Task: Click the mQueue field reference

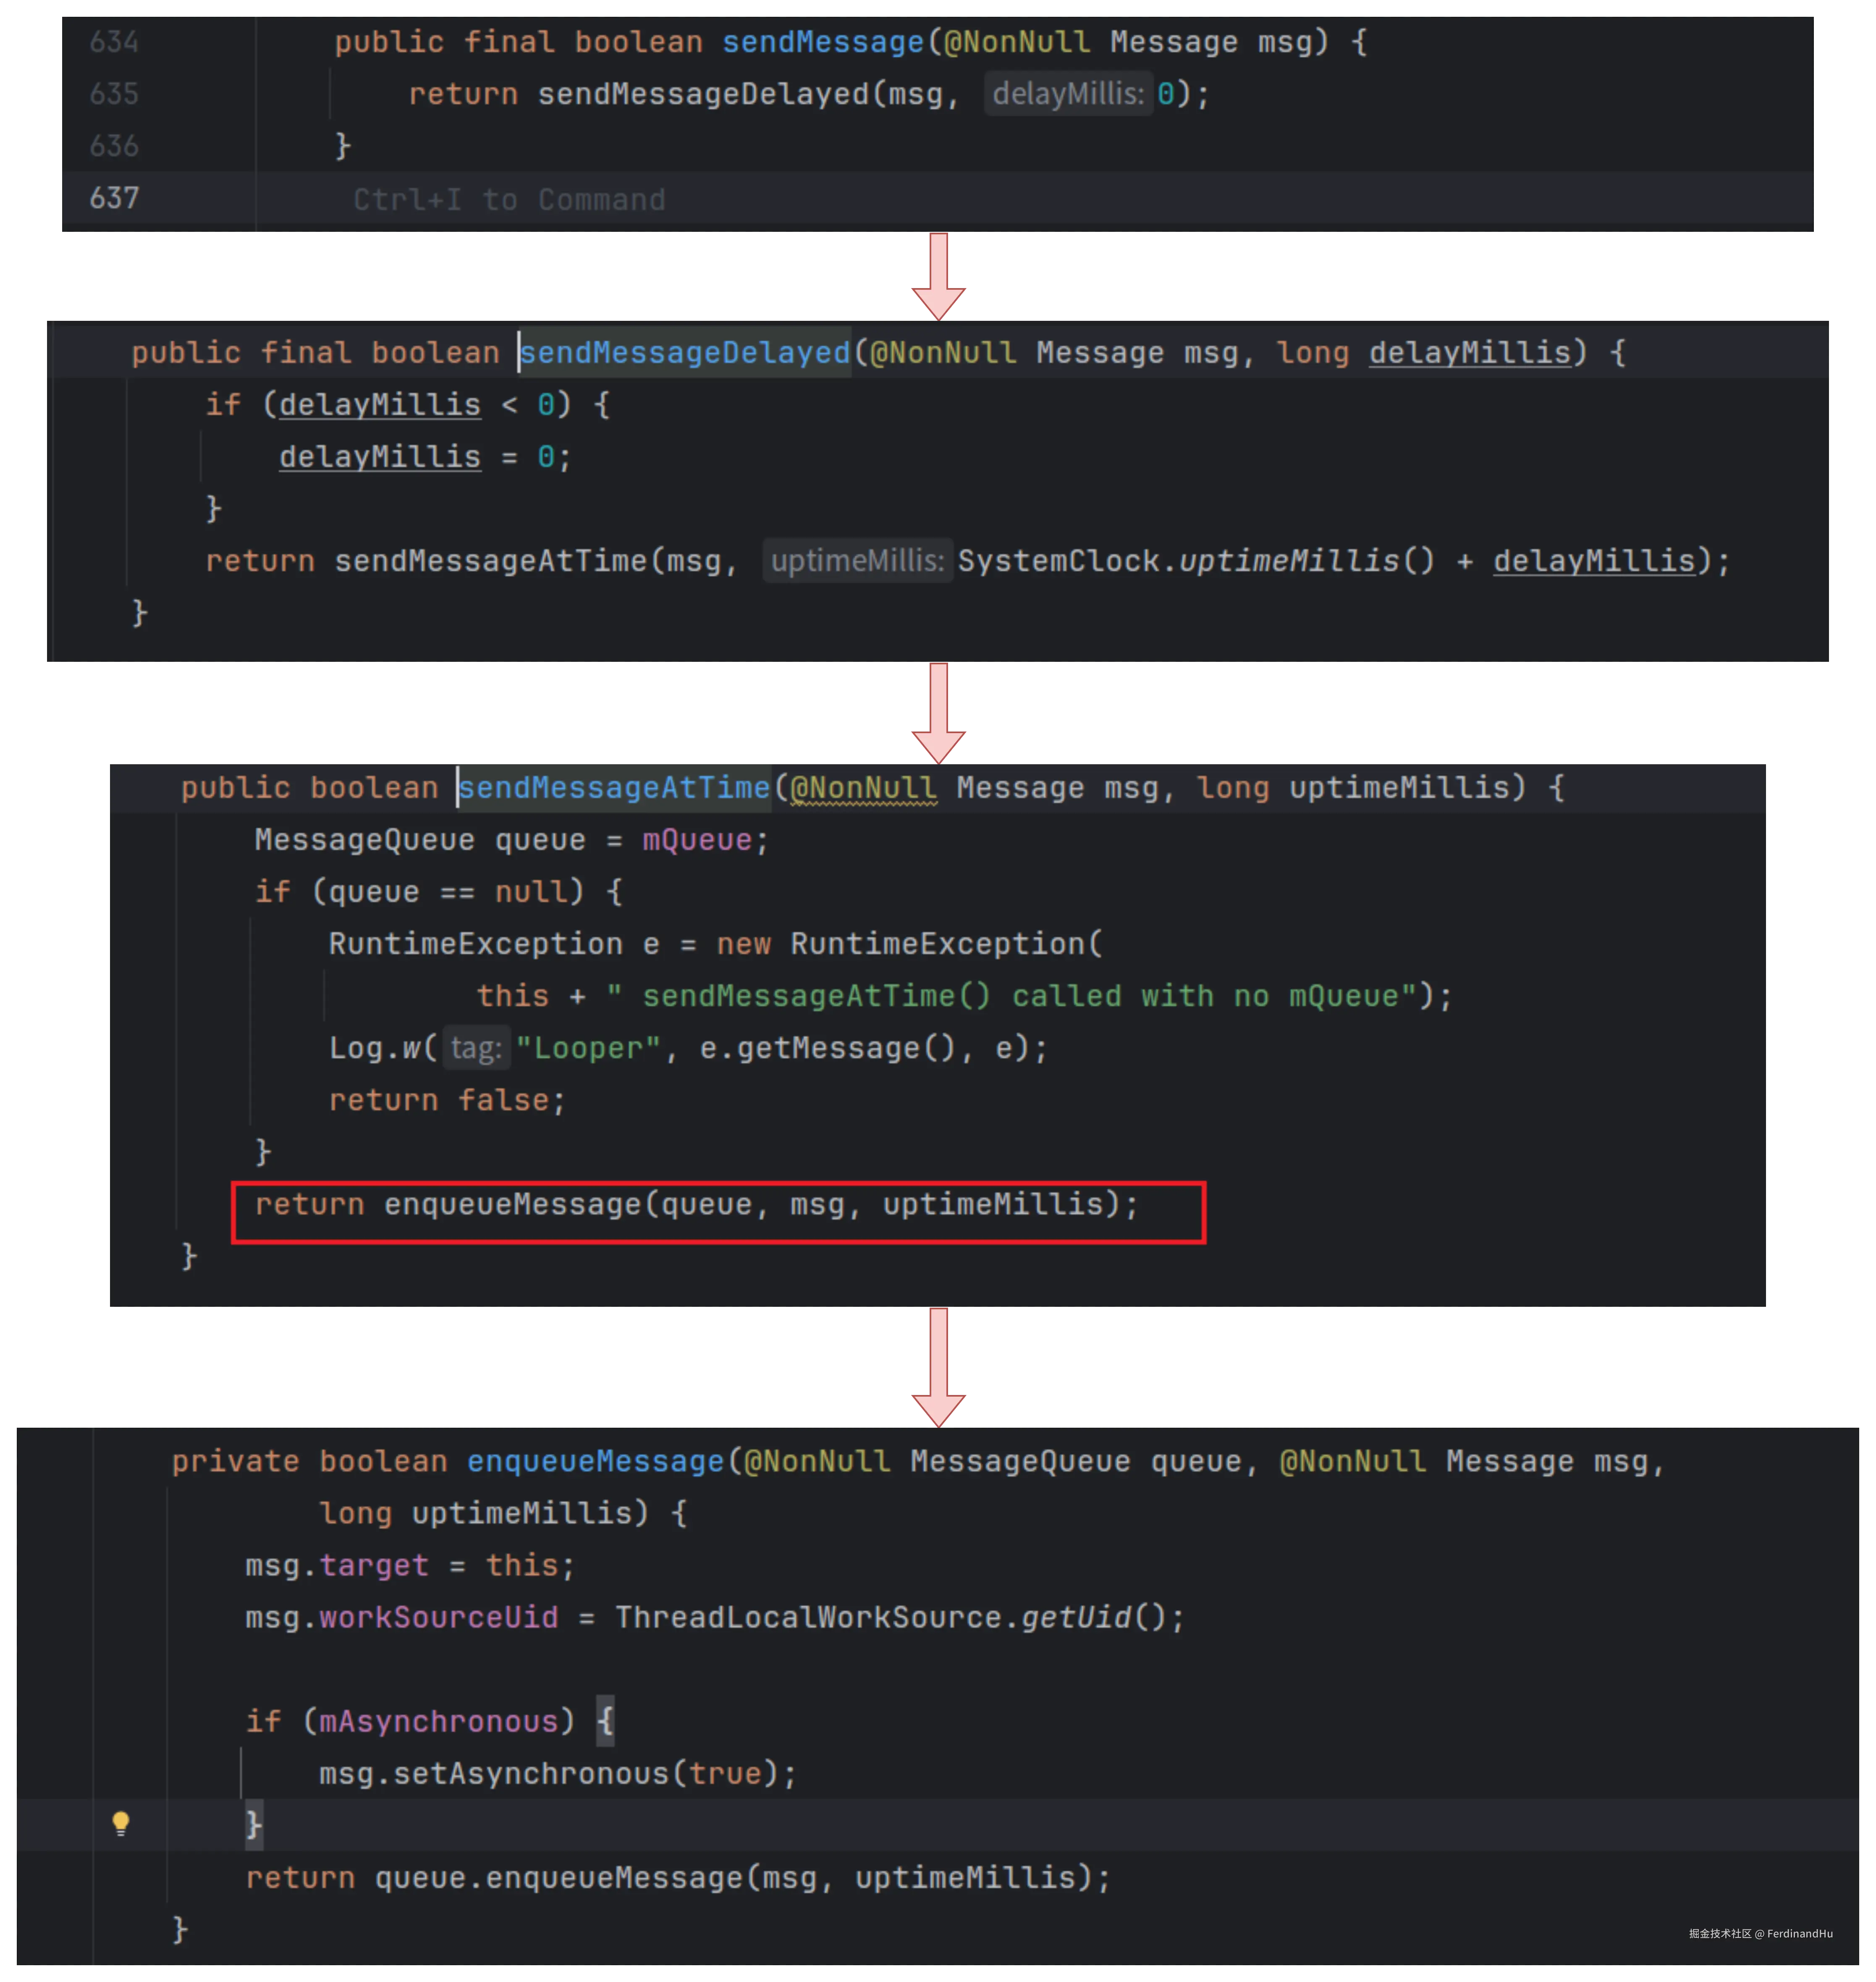Action: 696,840
